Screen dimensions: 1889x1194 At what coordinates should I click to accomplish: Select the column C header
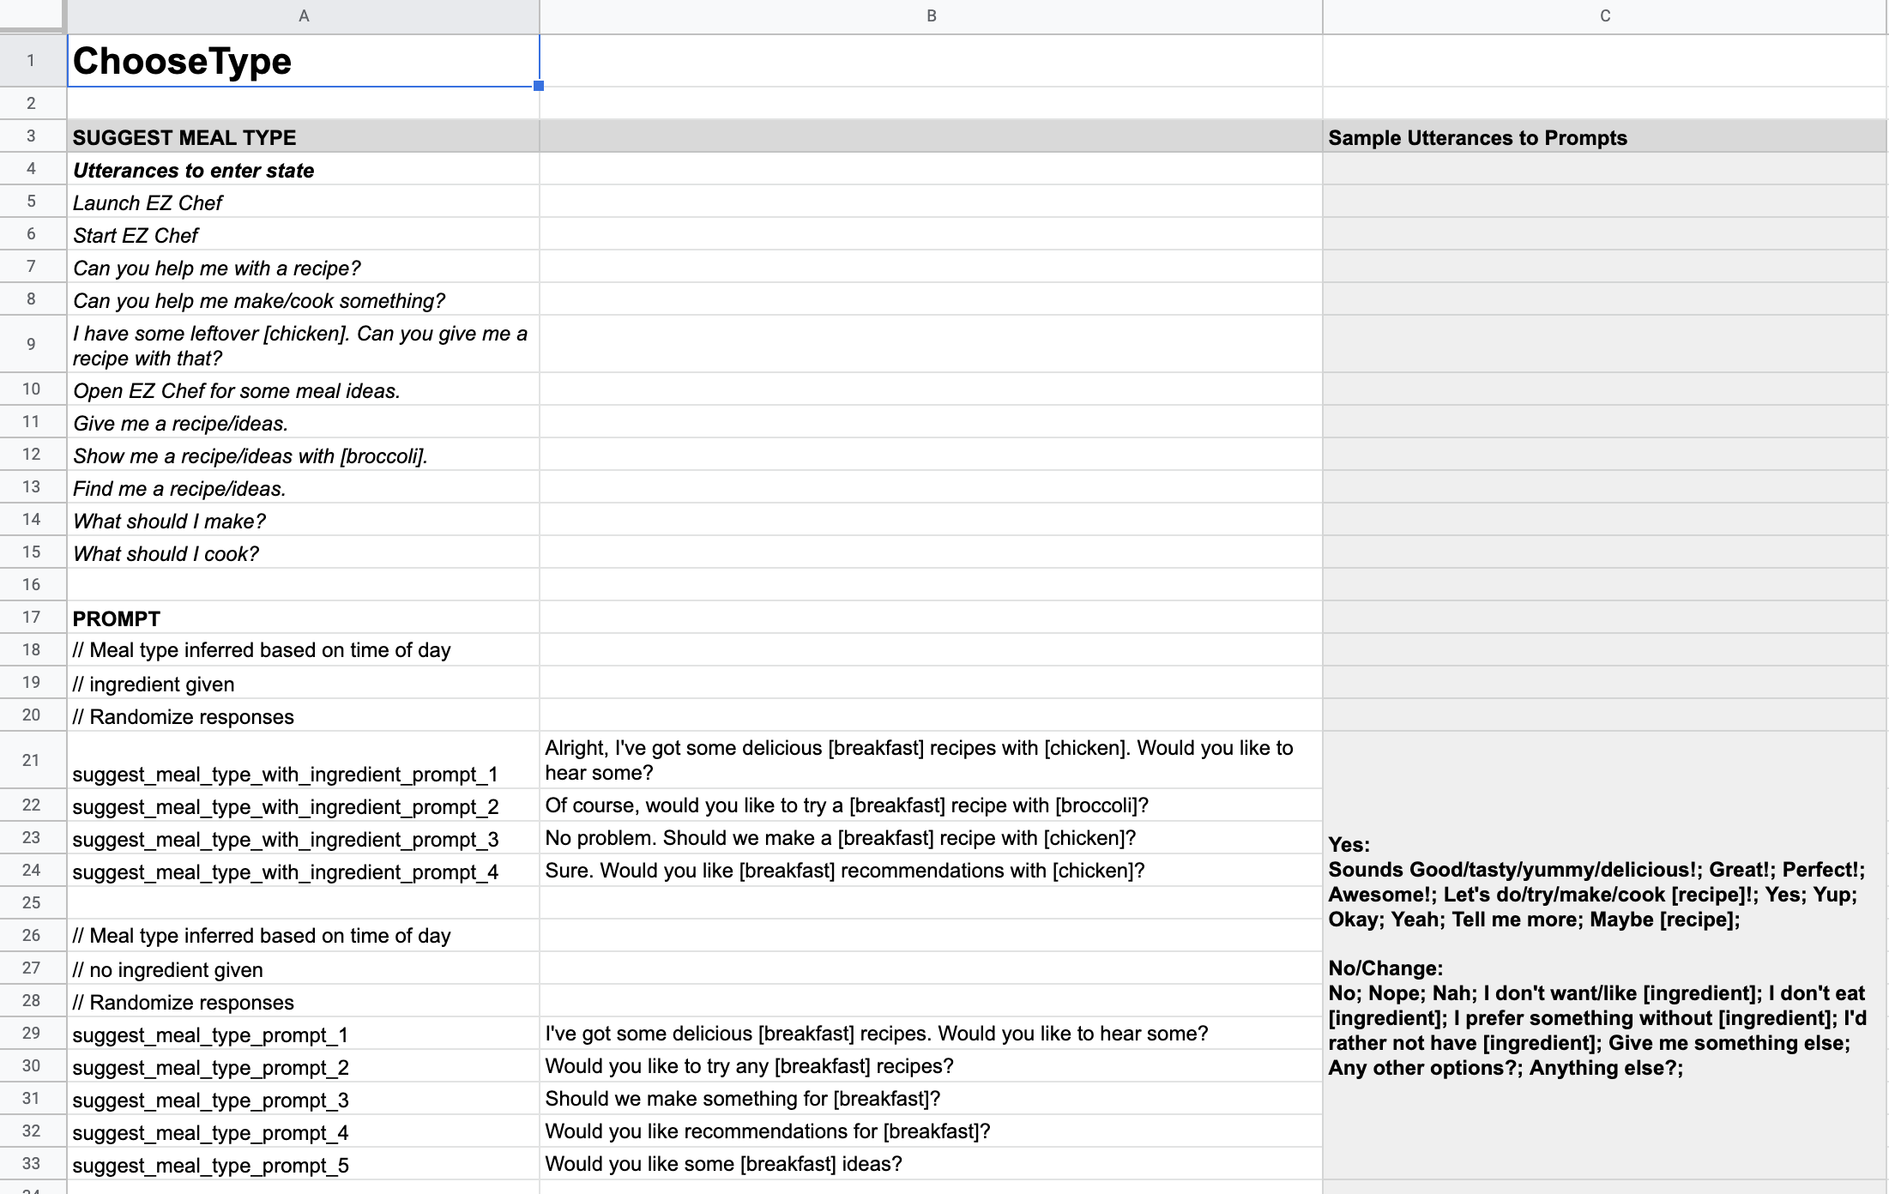click(x=1604, y=15)
